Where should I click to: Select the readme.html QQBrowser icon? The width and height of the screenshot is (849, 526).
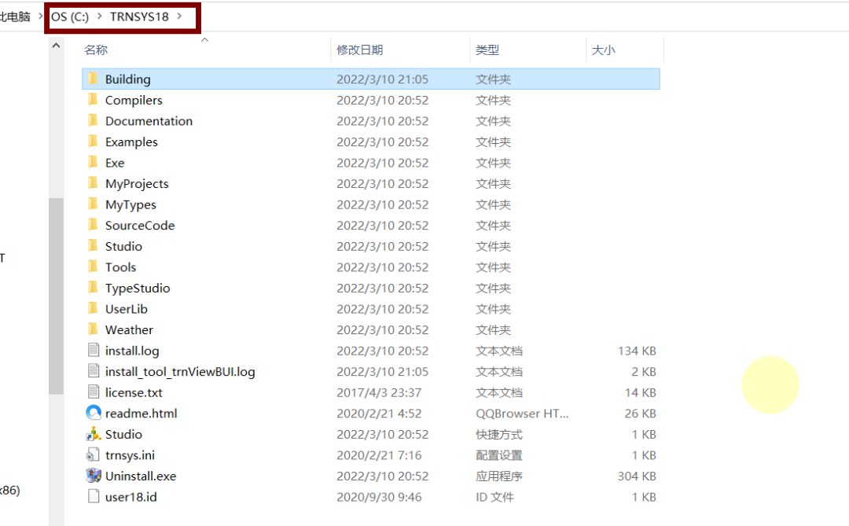(93, 413)
